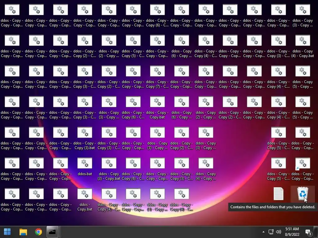Select the file labeled Copy (7)
Image resolution: width=318 pixels, height=238 pixels.
[157, 77]
